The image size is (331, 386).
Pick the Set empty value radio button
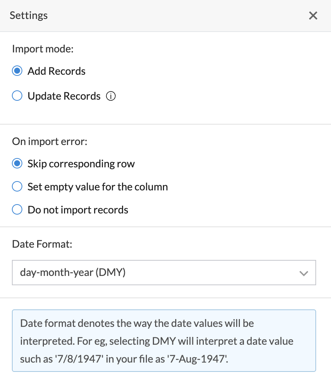pos(17,187)
